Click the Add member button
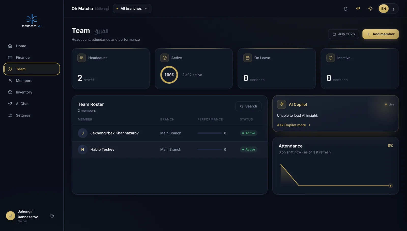This screenshot has height=231, width=407. pos(380,34)
